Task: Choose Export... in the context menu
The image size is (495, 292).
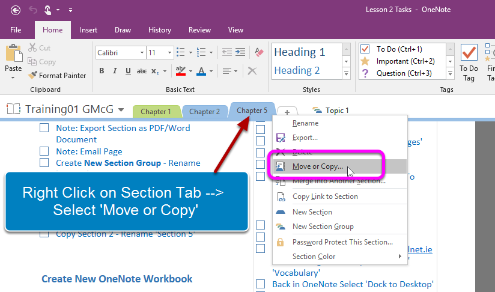Action: (x=339, y=138)
